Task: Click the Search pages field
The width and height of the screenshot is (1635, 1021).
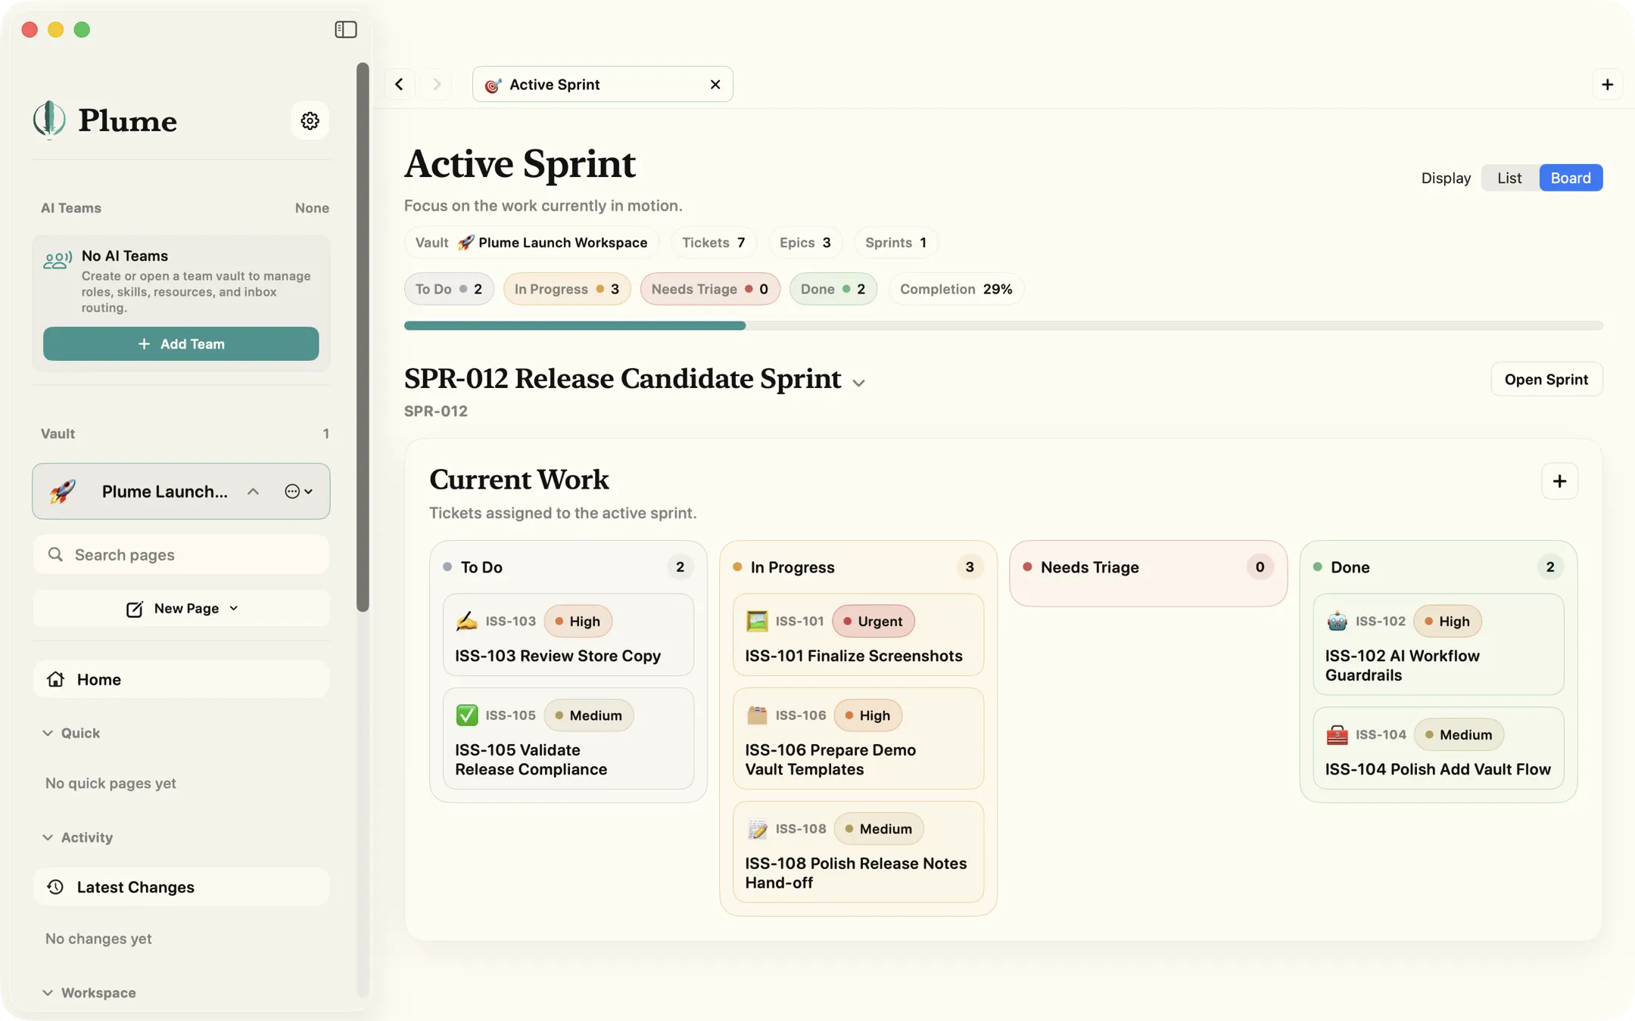Action: pos(181,554)
